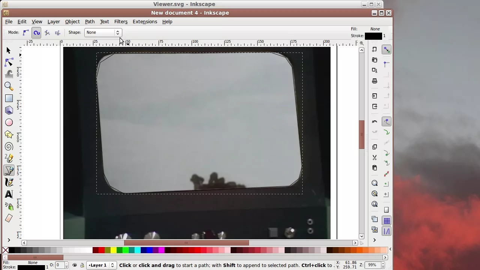Select the Bezier pen tool
480x270 pixels.
[x=9, y=171]
